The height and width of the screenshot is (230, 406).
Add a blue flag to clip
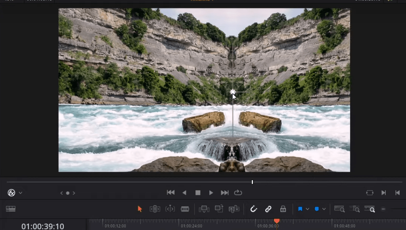click(x=300, y=209)
